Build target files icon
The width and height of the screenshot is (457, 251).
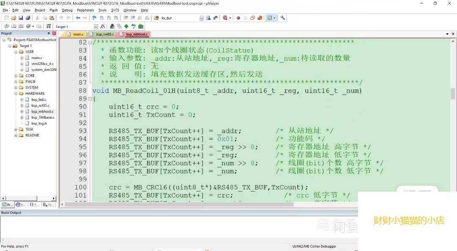point(14,26)
